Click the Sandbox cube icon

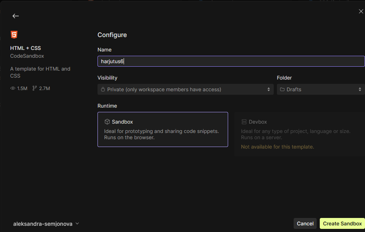coord(107,122)
